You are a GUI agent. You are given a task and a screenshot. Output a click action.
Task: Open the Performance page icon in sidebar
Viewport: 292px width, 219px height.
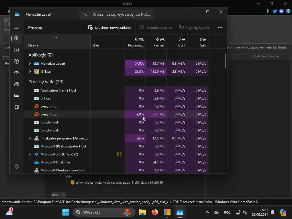tap(17, 50)
